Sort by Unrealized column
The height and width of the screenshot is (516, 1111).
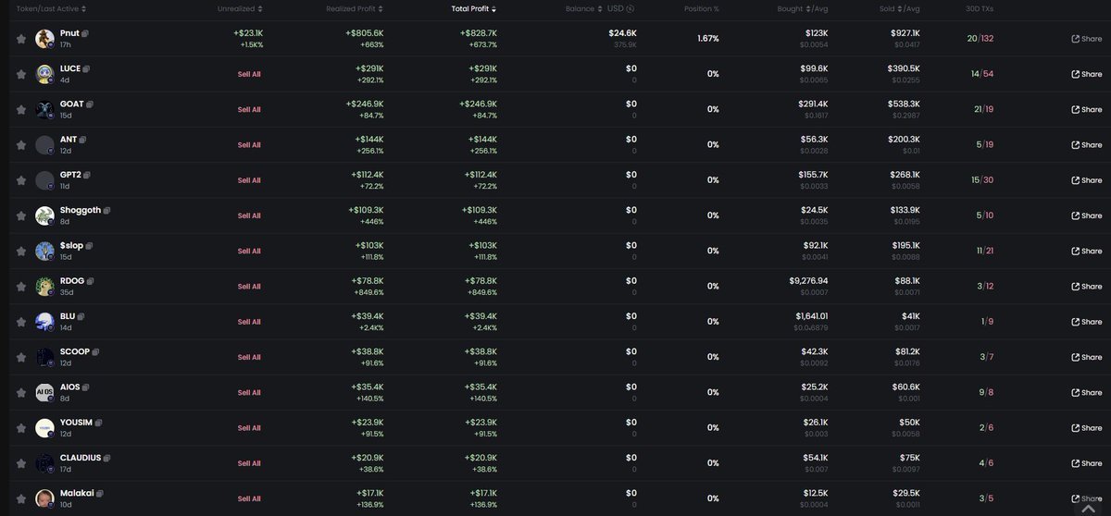pos(240,8)
